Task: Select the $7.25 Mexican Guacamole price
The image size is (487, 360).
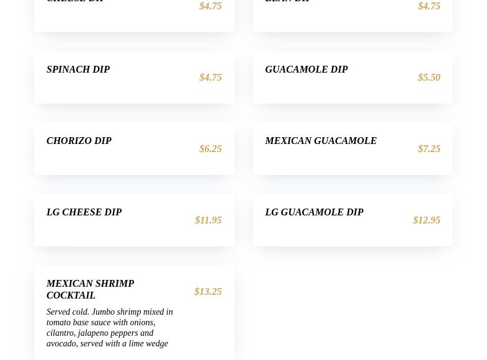Action: (429, 149)
